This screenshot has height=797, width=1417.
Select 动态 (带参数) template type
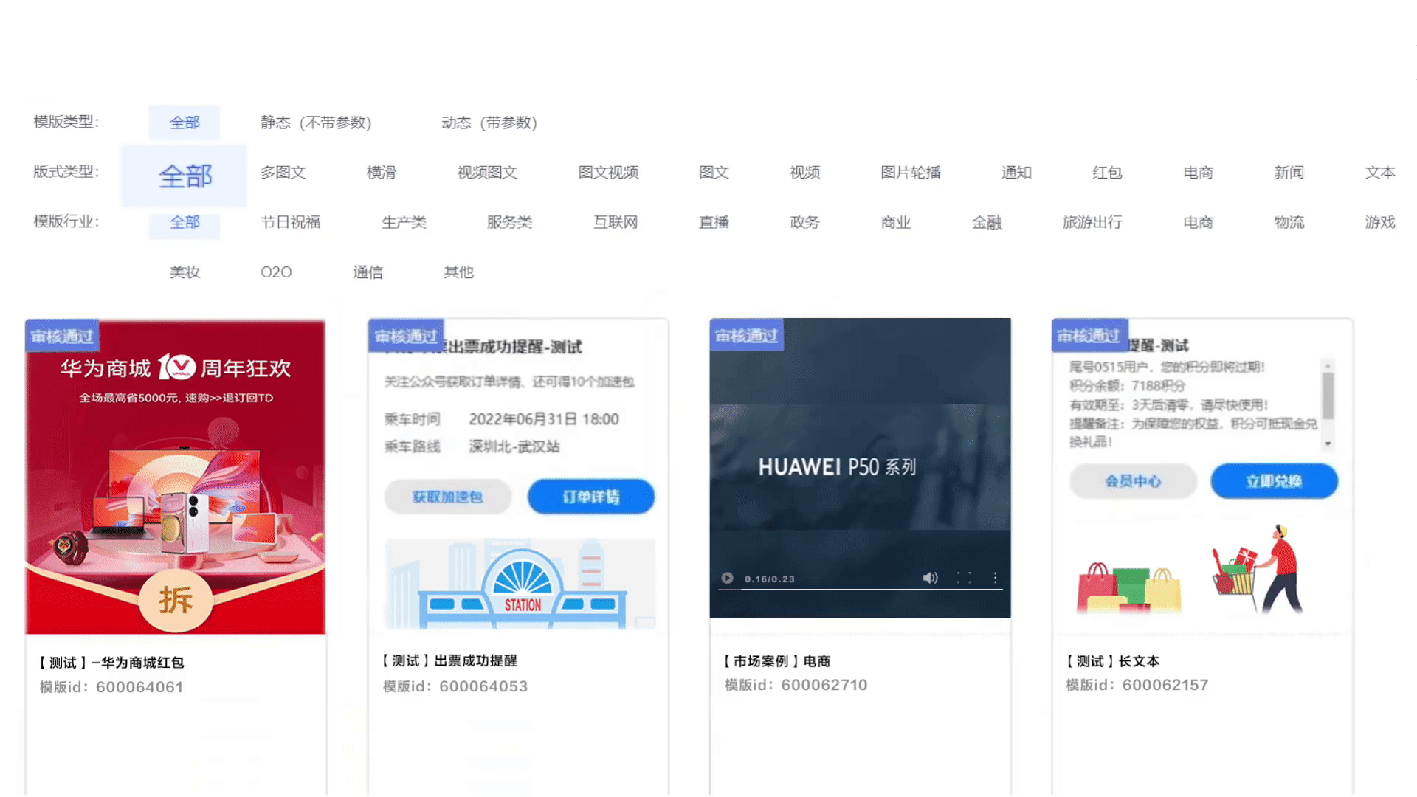tap(489, 123)
